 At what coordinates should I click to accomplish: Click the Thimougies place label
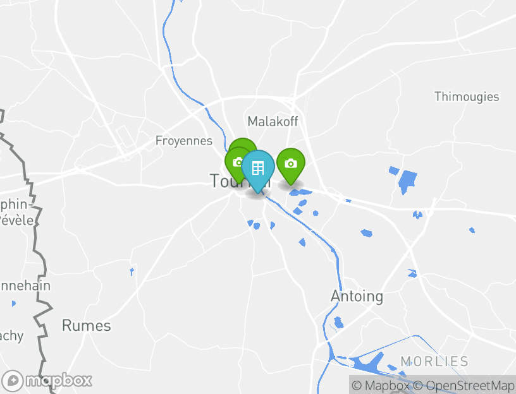[x=467, y=97]
